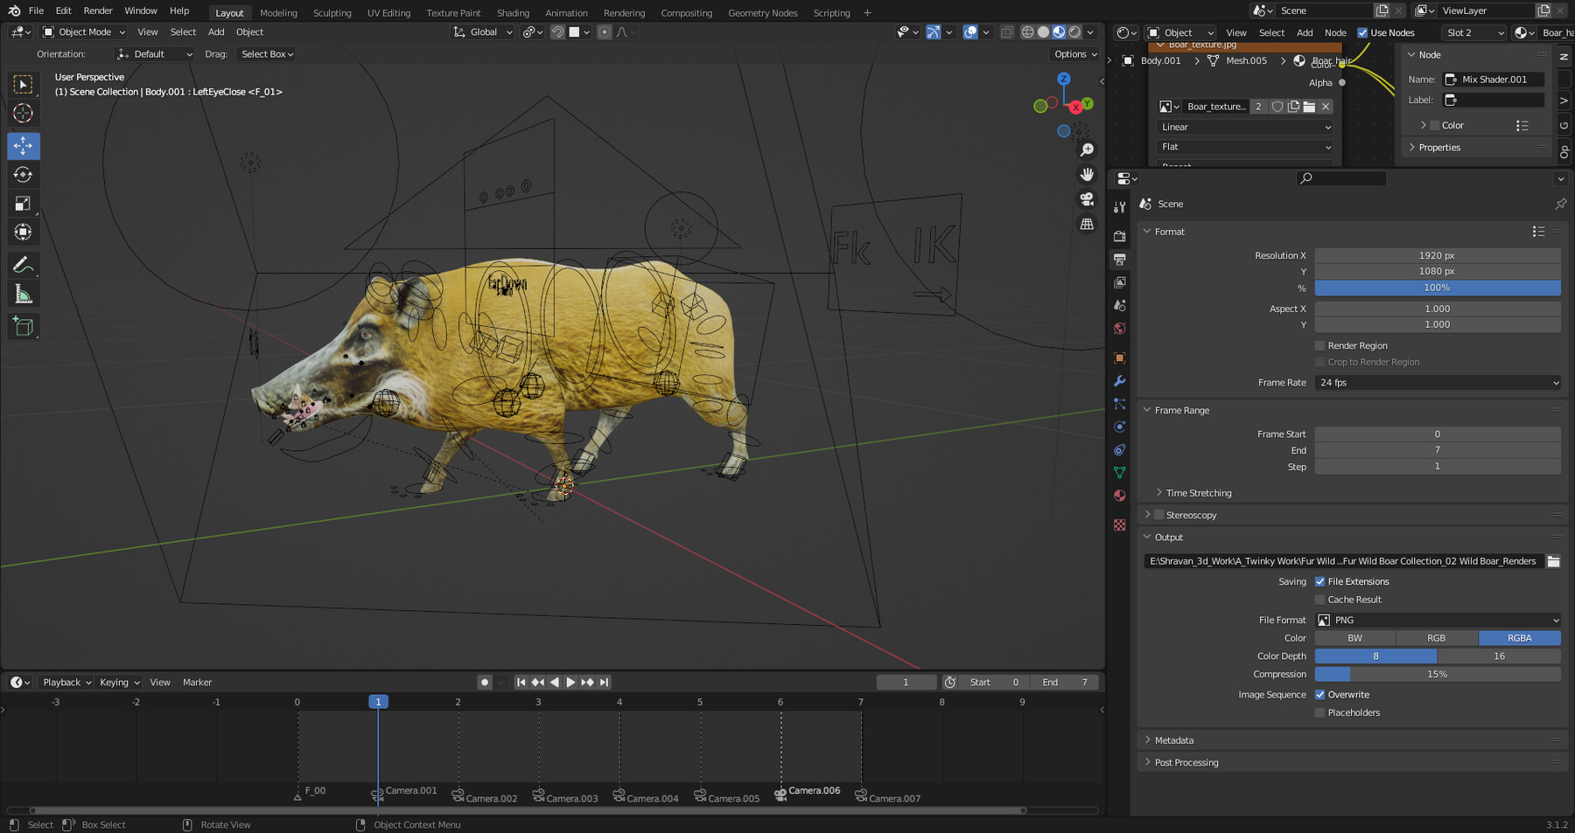This screenshot has width=1575, height=833.
Task: Activate the Annotate tool
Action: tap(23, 264)
